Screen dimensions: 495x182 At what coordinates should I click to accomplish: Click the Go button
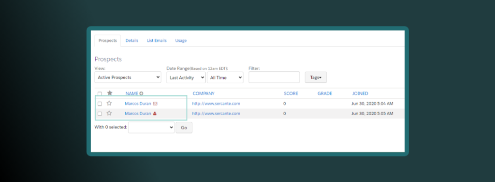[184, 128]
